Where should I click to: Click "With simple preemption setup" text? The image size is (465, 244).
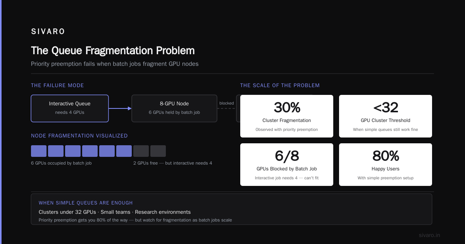click(x=386, y=178)
